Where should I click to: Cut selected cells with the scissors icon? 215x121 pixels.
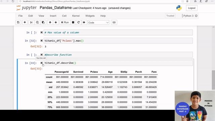(x=31, y=23)
